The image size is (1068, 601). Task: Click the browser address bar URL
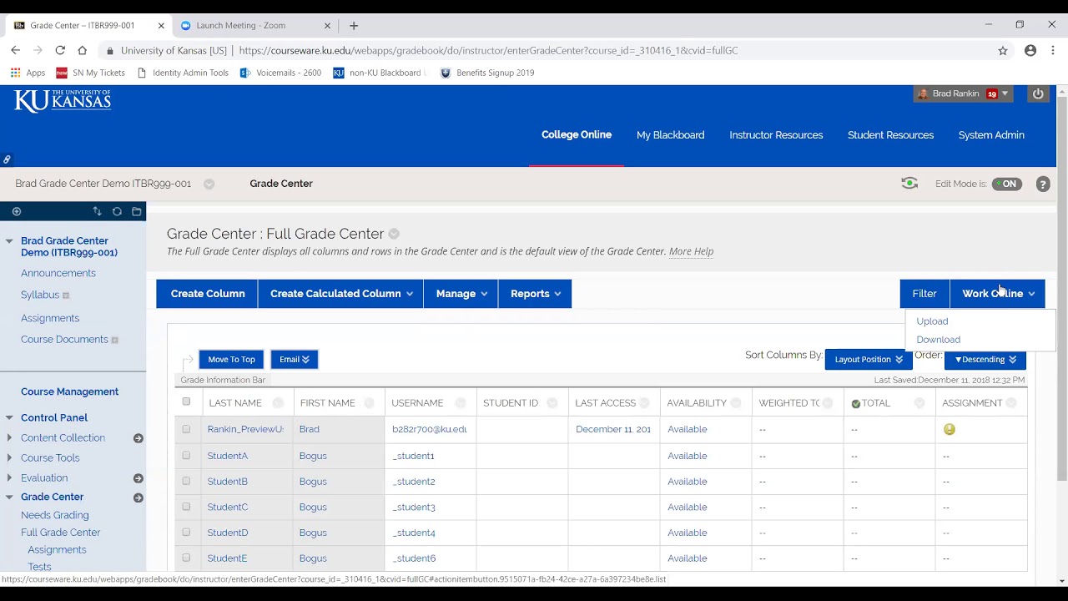click(488, 50)
